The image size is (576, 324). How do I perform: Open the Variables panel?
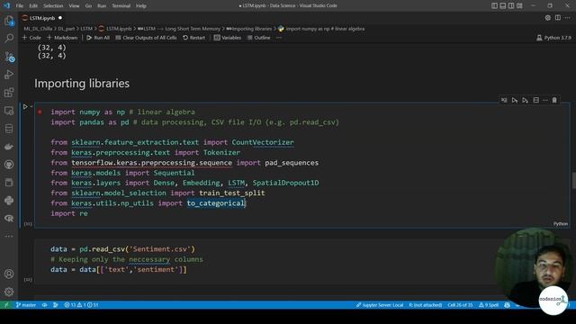click(x=228, y=38)
